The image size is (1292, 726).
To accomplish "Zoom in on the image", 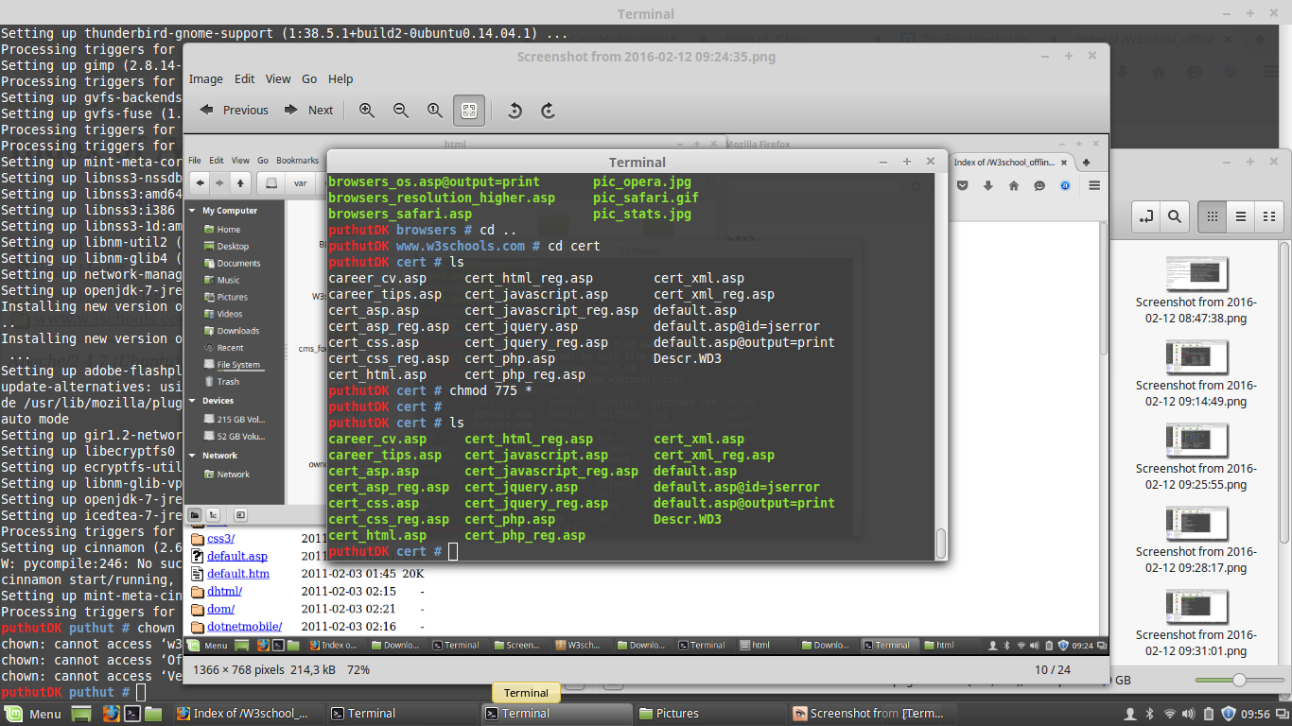I will (367, 111).
